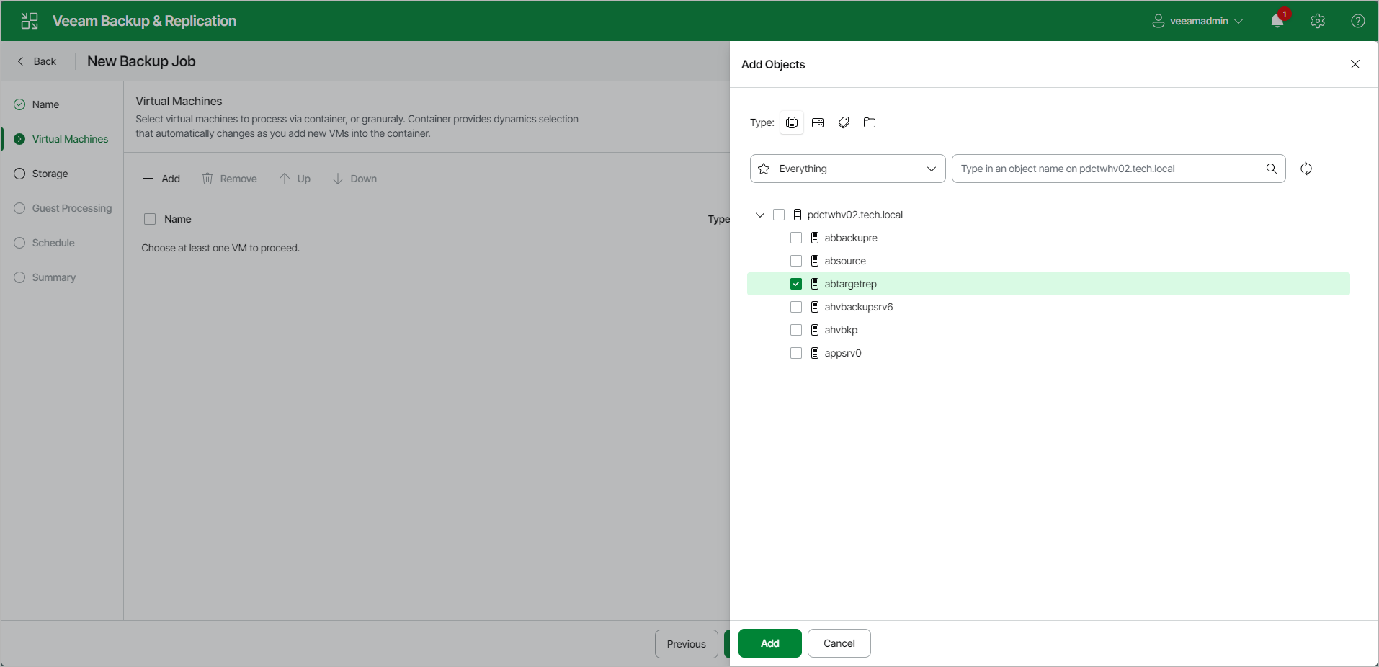Click the green Add button
The height and width of the screenshot is (667, 1379).
[x=770, y=643]
